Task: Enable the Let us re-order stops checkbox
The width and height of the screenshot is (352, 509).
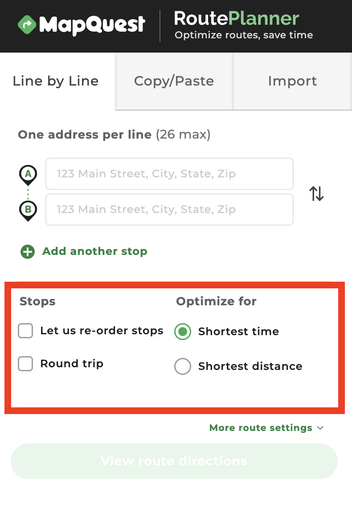Action: point(25,331)
